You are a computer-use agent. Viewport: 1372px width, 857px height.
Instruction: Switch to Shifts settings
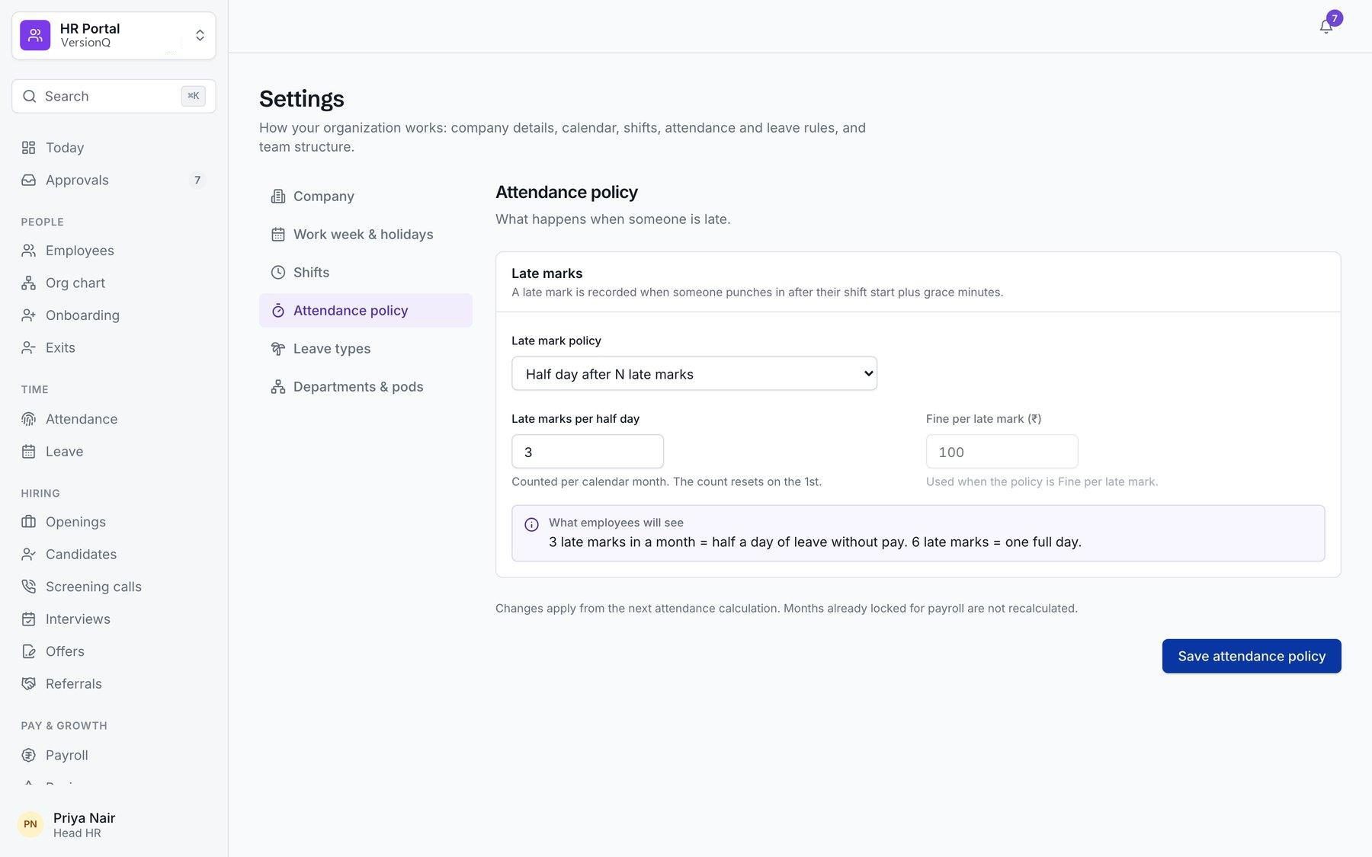pyautogui.click(x=366, y=273)
